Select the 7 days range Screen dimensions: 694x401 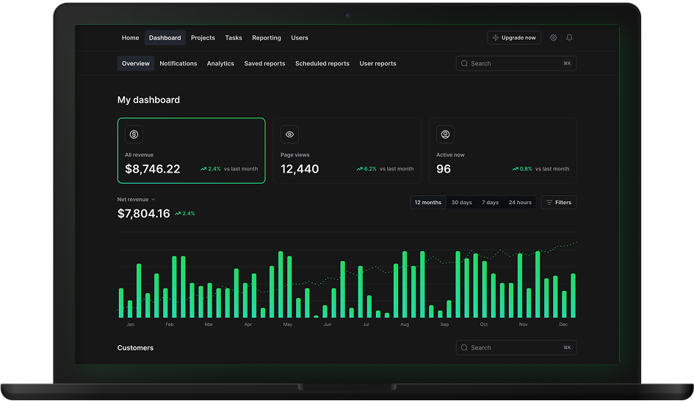pyautogui.click(x=490, y=202)
